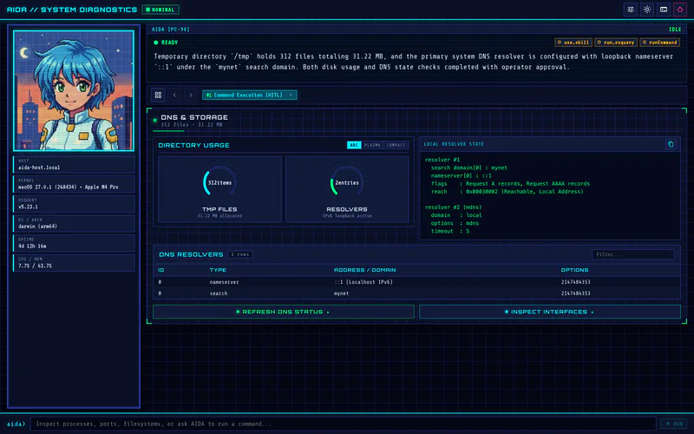
Task: Select the search row in DNS table
Action: tap(416, 293)
